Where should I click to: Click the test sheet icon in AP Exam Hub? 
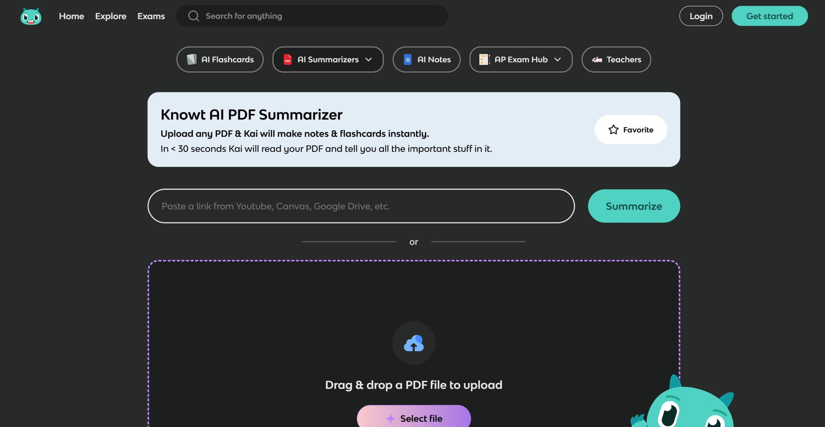coord(484,59)
